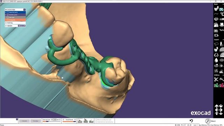
Task: Click the dotted circle mesh icon
Action: tap(216, 65)
